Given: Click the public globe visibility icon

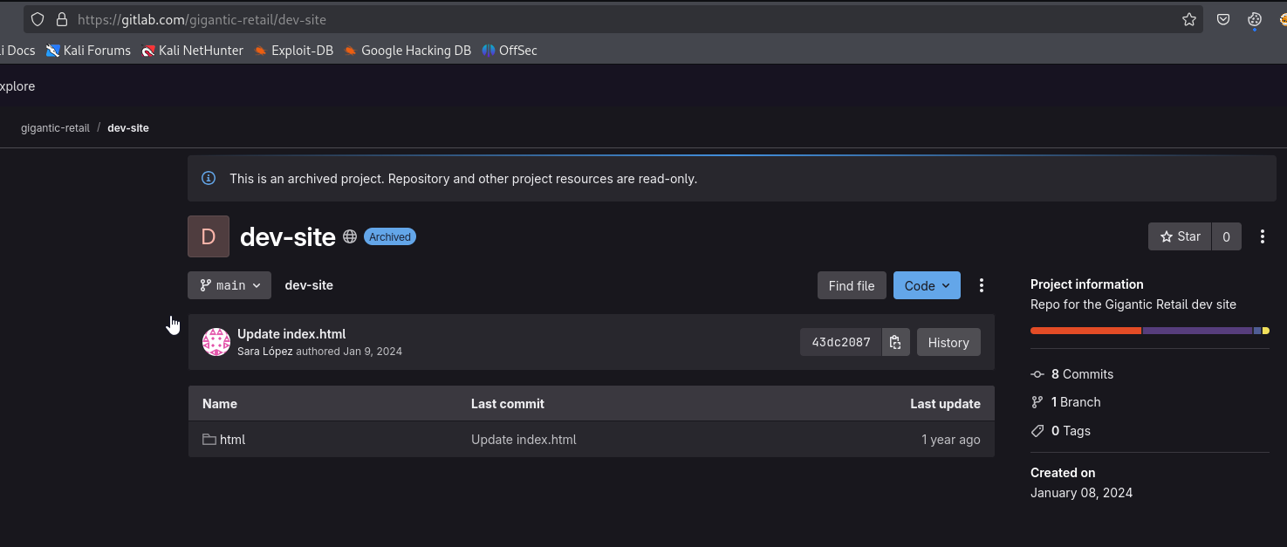Looking at the screenshot, I should (x=350, y=236).
